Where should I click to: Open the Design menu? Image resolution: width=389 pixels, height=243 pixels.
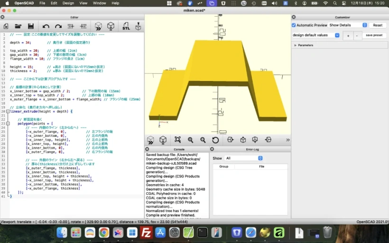coord(68,3)
